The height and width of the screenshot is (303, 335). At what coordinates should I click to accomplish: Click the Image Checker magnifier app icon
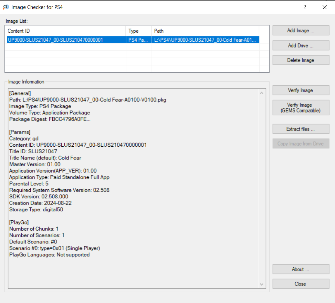click(6, 7)
